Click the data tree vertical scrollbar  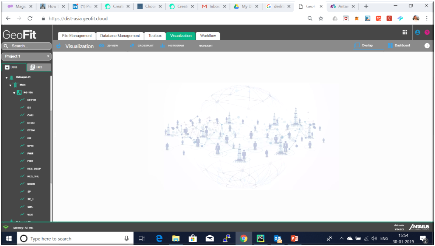click(51, 147)
